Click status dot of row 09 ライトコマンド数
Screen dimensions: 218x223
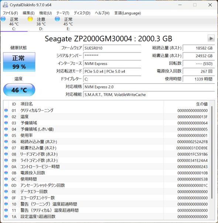tap(6, 160)
